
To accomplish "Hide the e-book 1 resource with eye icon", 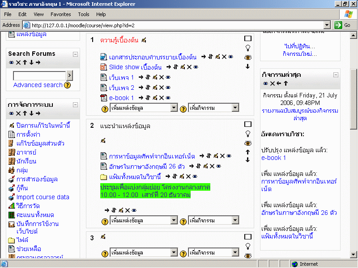I will 168,98.
